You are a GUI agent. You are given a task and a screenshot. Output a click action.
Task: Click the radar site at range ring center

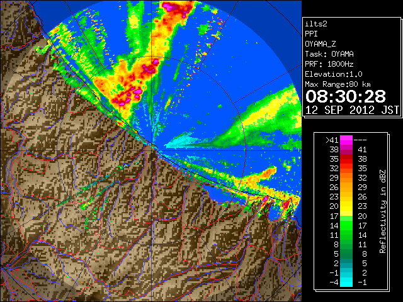tap(152, 150)
